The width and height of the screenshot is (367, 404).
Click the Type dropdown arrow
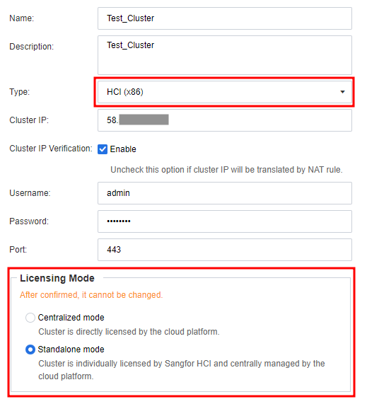(342, 92)
